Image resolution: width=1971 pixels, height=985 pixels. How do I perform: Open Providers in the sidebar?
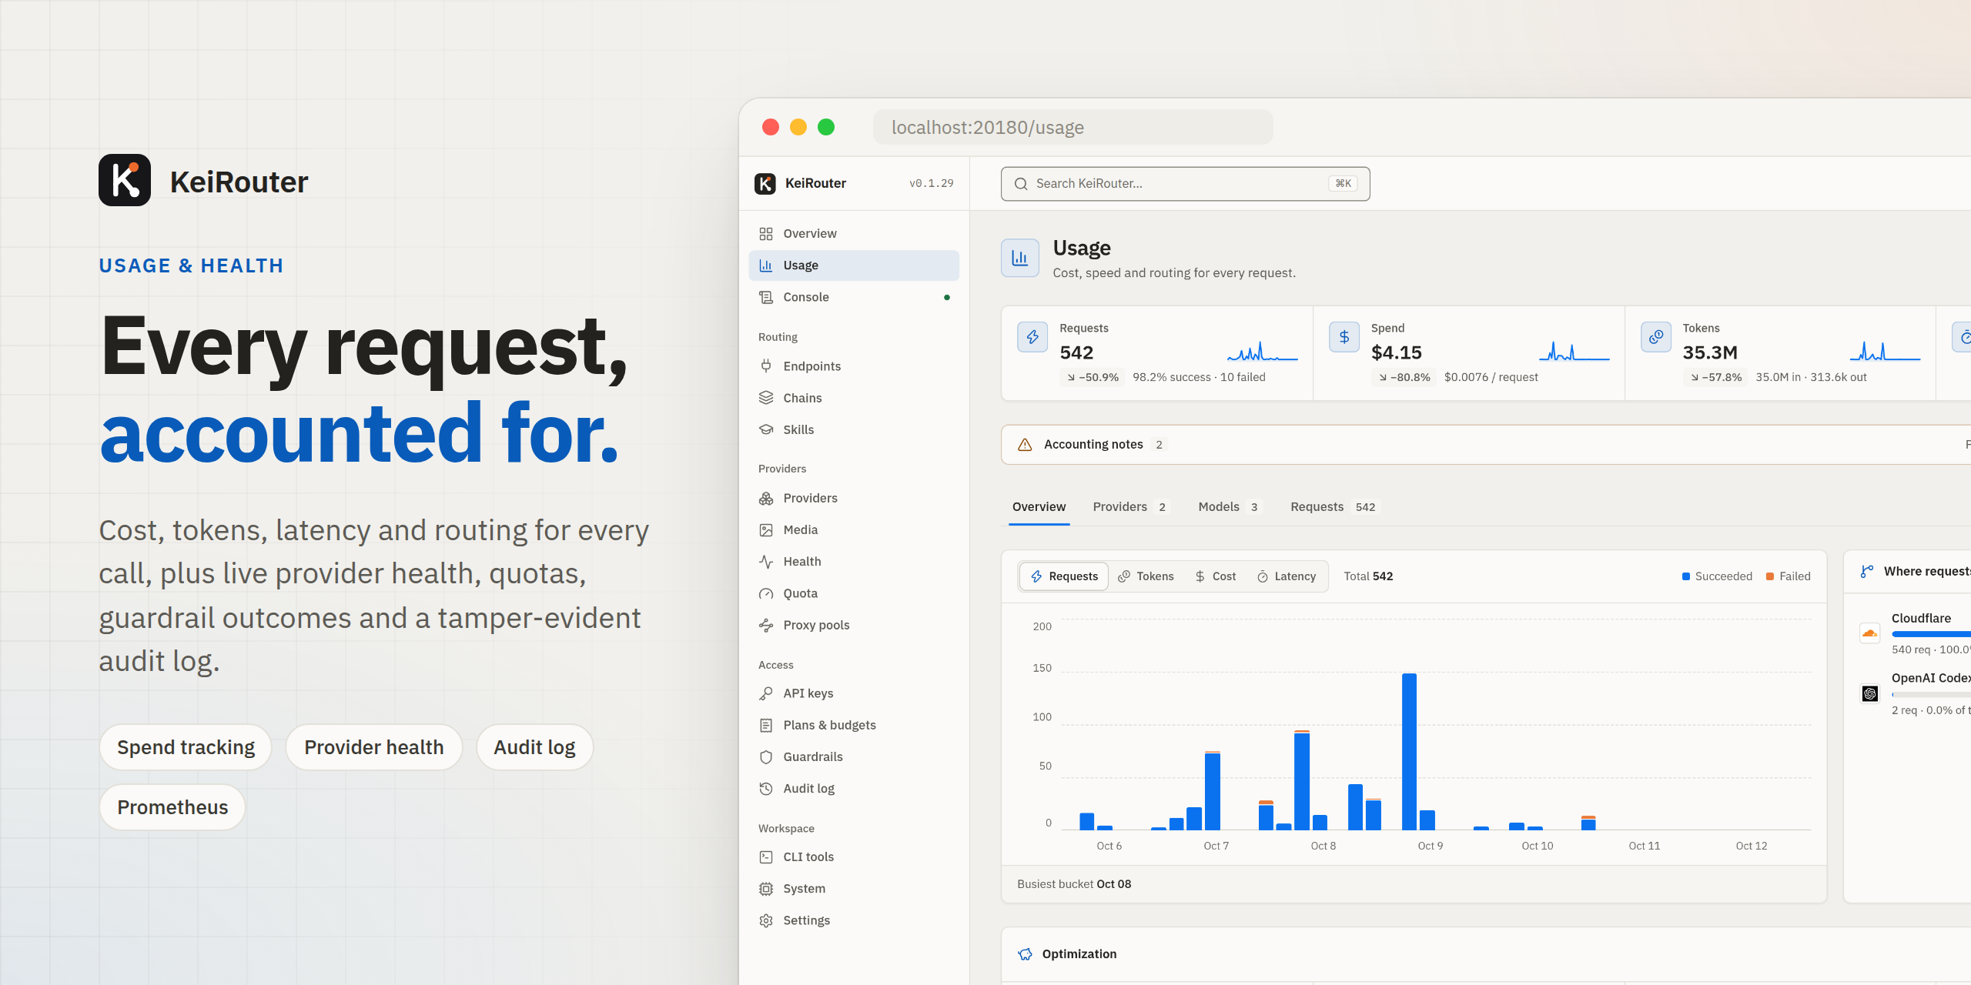(x=853, y=498)
